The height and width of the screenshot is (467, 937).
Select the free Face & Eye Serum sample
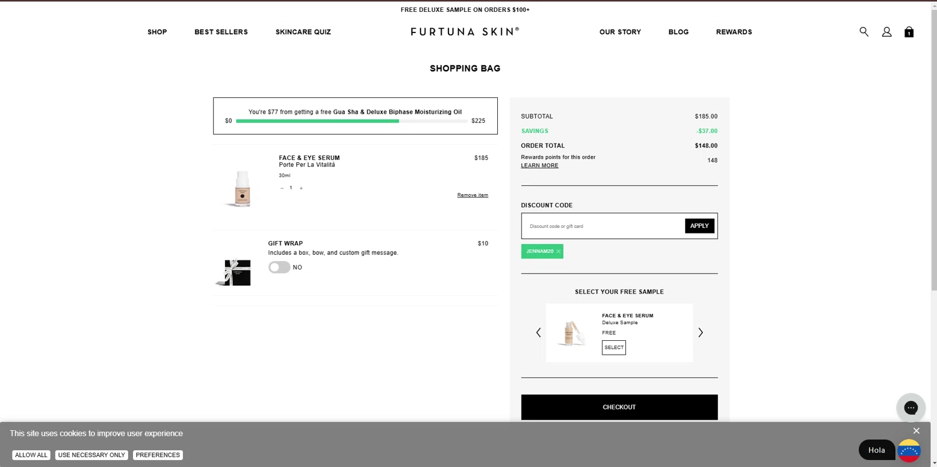[613, 348]
